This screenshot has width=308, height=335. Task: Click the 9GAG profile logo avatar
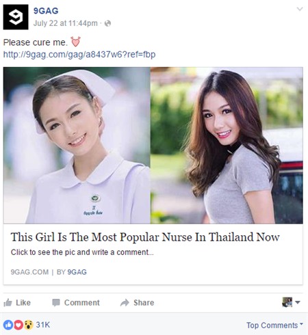tap(16, 17)
